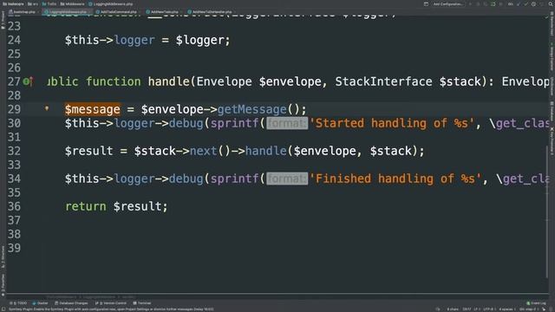
Task: Open the Add Configuration dropdown
Action: click(447, 3)
